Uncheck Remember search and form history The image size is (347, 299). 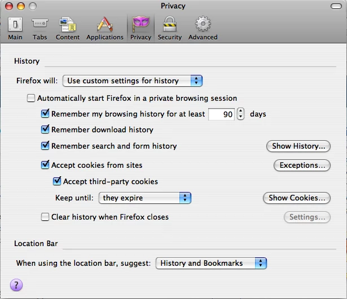45,146
